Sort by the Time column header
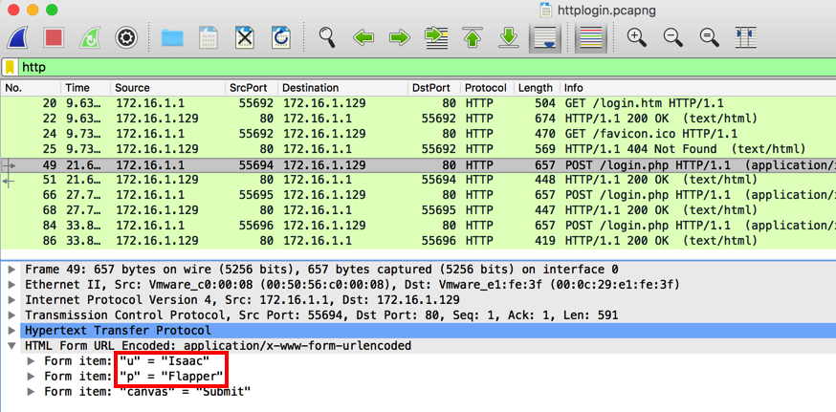 coord(85,88)
